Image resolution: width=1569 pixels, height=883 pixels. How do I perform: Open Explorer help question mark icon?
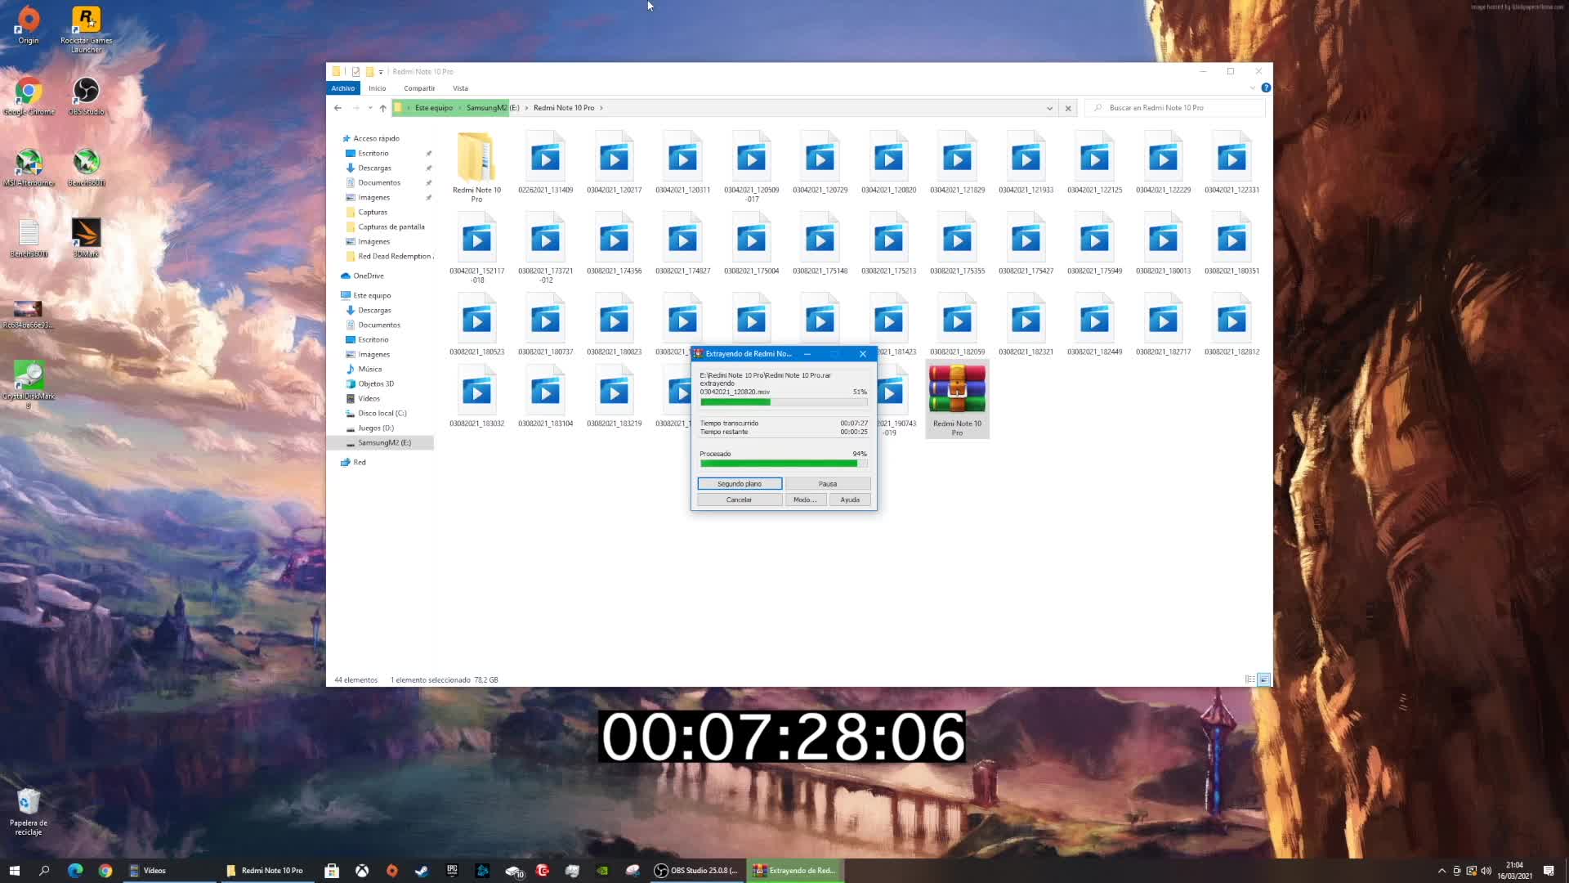pos(1265,87)
